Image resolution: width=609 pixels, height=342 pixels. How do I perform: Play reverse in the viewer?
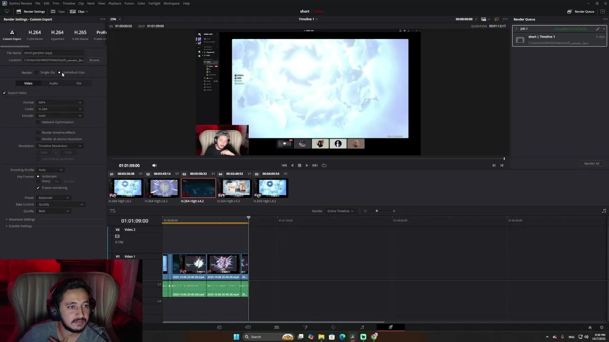click(292, 165)
